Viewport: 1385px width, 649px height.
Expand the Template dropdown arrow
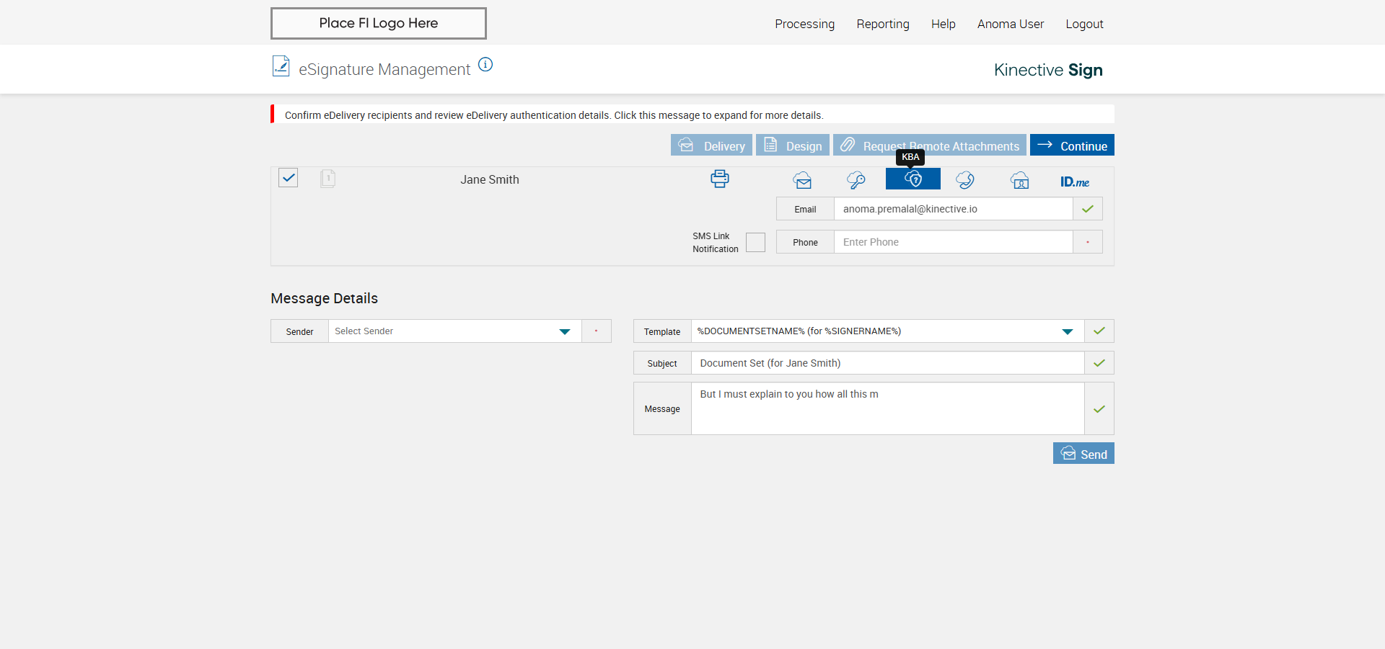pos(1068,331)
